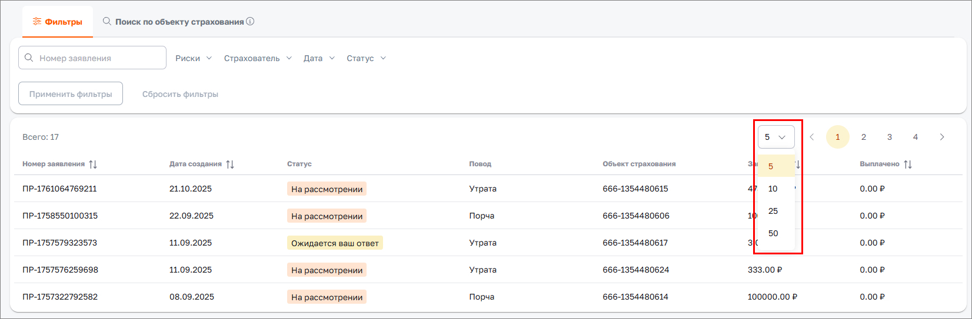
Task: Sort by Выплачено column arrows
Action: pyautogui.click(x=908, y=164)
